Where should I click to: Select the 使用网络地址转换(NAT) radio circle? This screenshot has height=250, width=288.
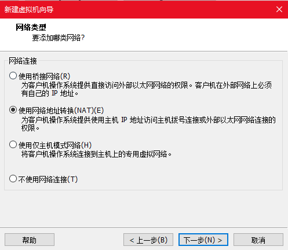click(13, 110)
